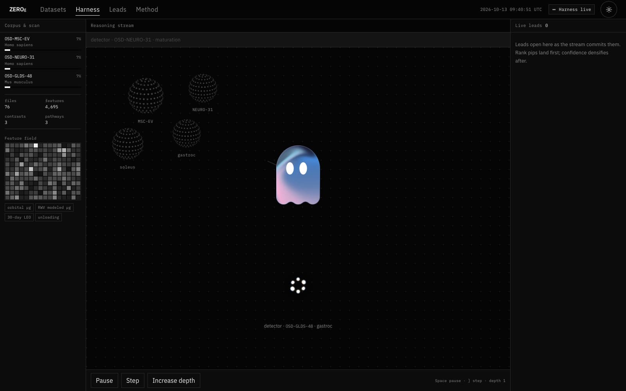Image resolution: width=626 pixels, height=391 pixels.
Task: Click the Live leads header
Action: 532,25
